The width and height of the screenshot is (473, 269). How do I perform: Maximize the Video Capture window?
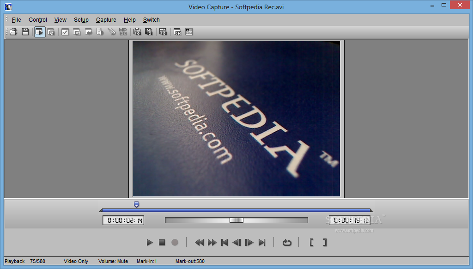tap(444, 5)
